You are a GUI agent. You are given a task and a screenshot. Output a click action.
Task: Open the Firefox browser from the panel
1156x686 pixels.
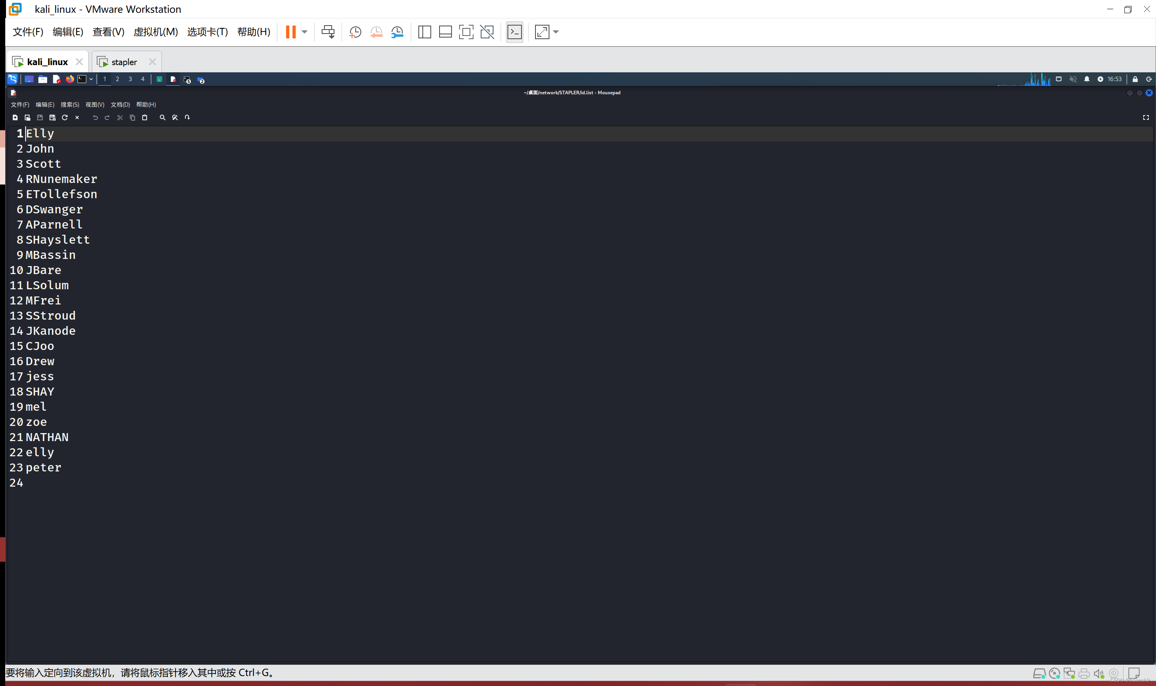point(70,79)
